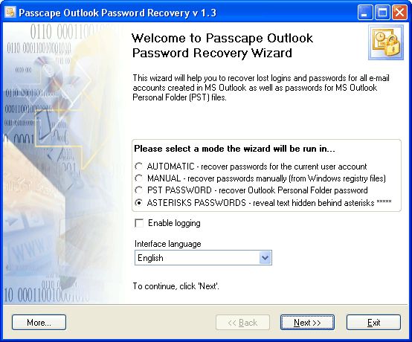Click the Exit button
The height and width of the screenshot is (342, 412).
(x=373, y=323)
